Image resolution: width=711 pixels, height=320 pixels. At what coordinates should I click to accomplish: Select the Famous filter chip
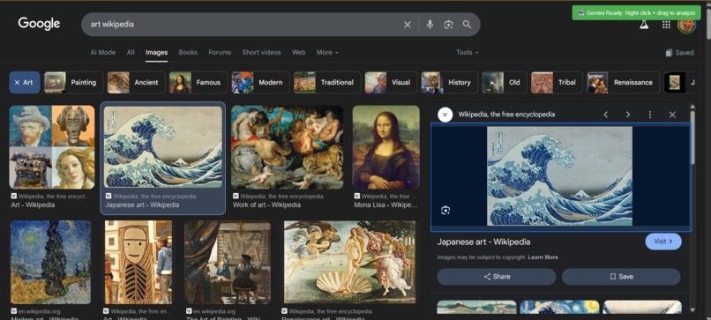coord(198,83)
